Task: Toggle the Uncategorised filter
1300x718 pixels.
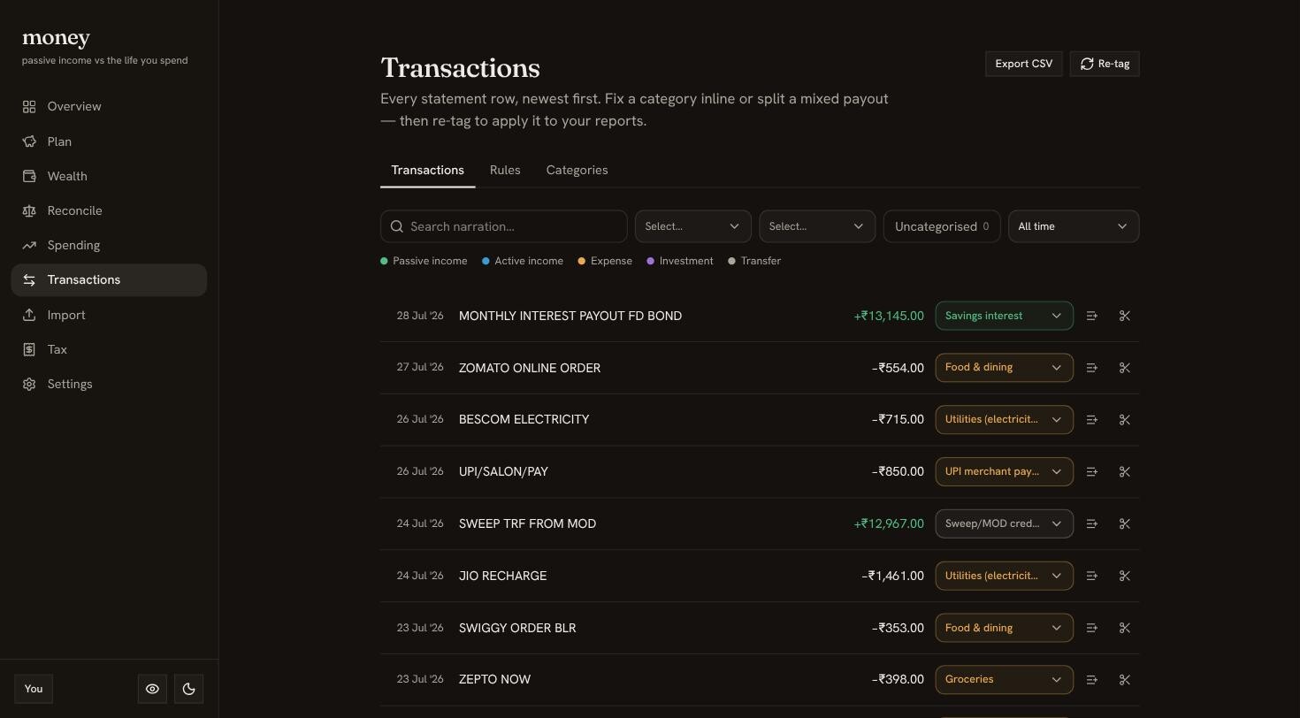Action: click(x=942, y=226)
